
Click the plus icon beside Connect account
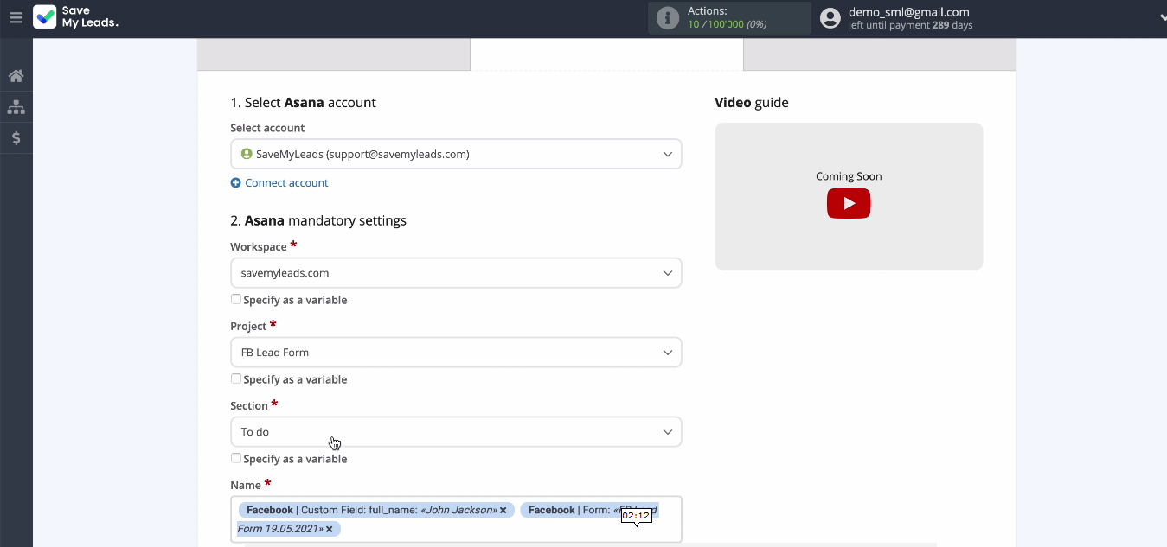tap(235, 183)
